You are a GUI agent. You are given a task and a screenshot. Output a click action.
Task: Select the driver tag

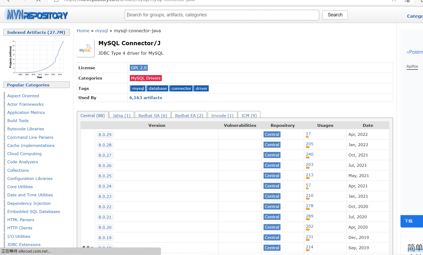[x=201, y=88]
